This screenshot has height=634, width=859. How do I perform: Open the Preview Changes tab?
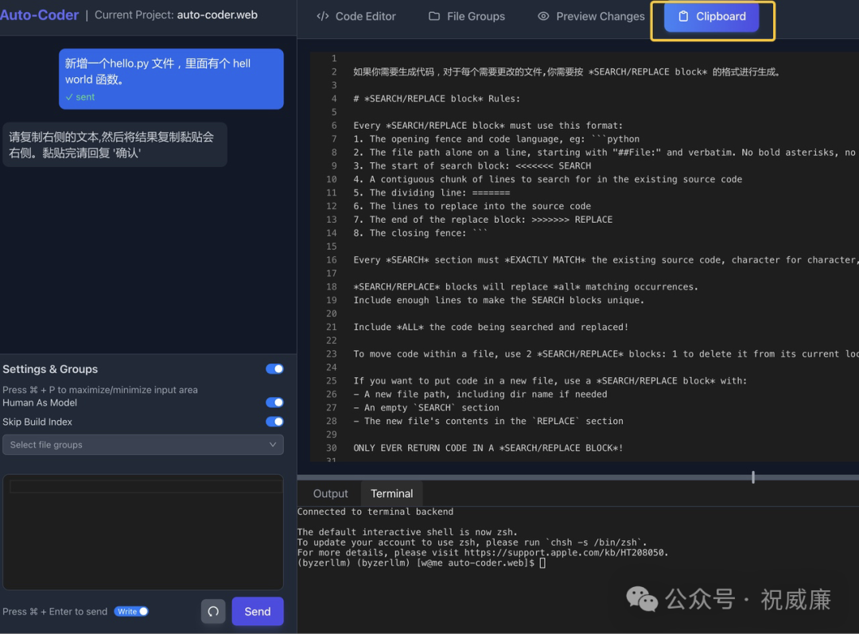click(590, 17)
